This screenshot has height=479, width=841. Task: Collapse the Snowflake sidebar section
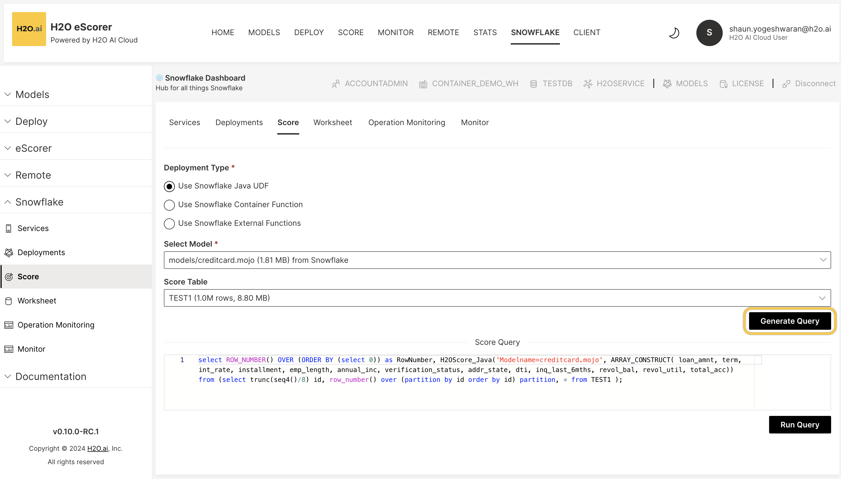[8, 202]
